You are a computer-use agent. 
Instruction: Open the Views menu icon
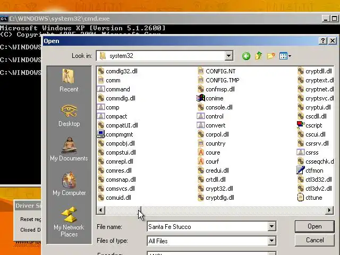pyautogui.click(x=285, y=56)
